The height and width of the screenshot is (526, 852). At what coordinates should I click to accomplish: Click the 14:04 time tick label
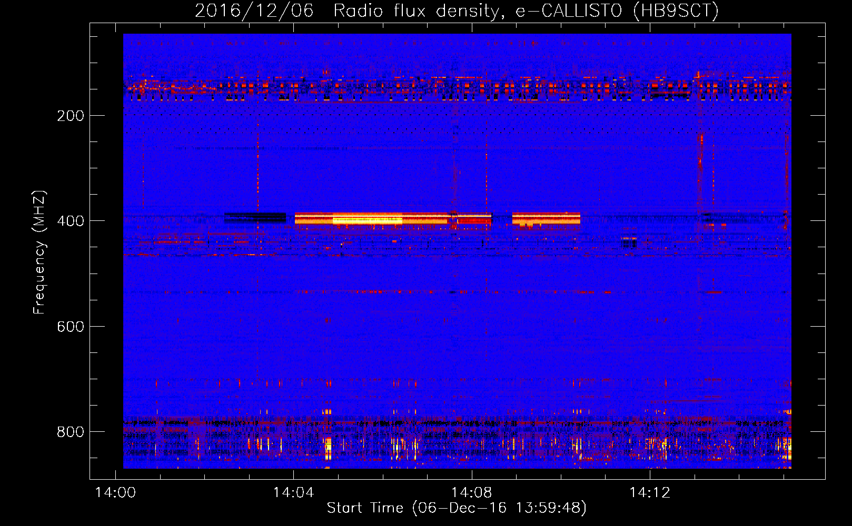click(293, 493)
